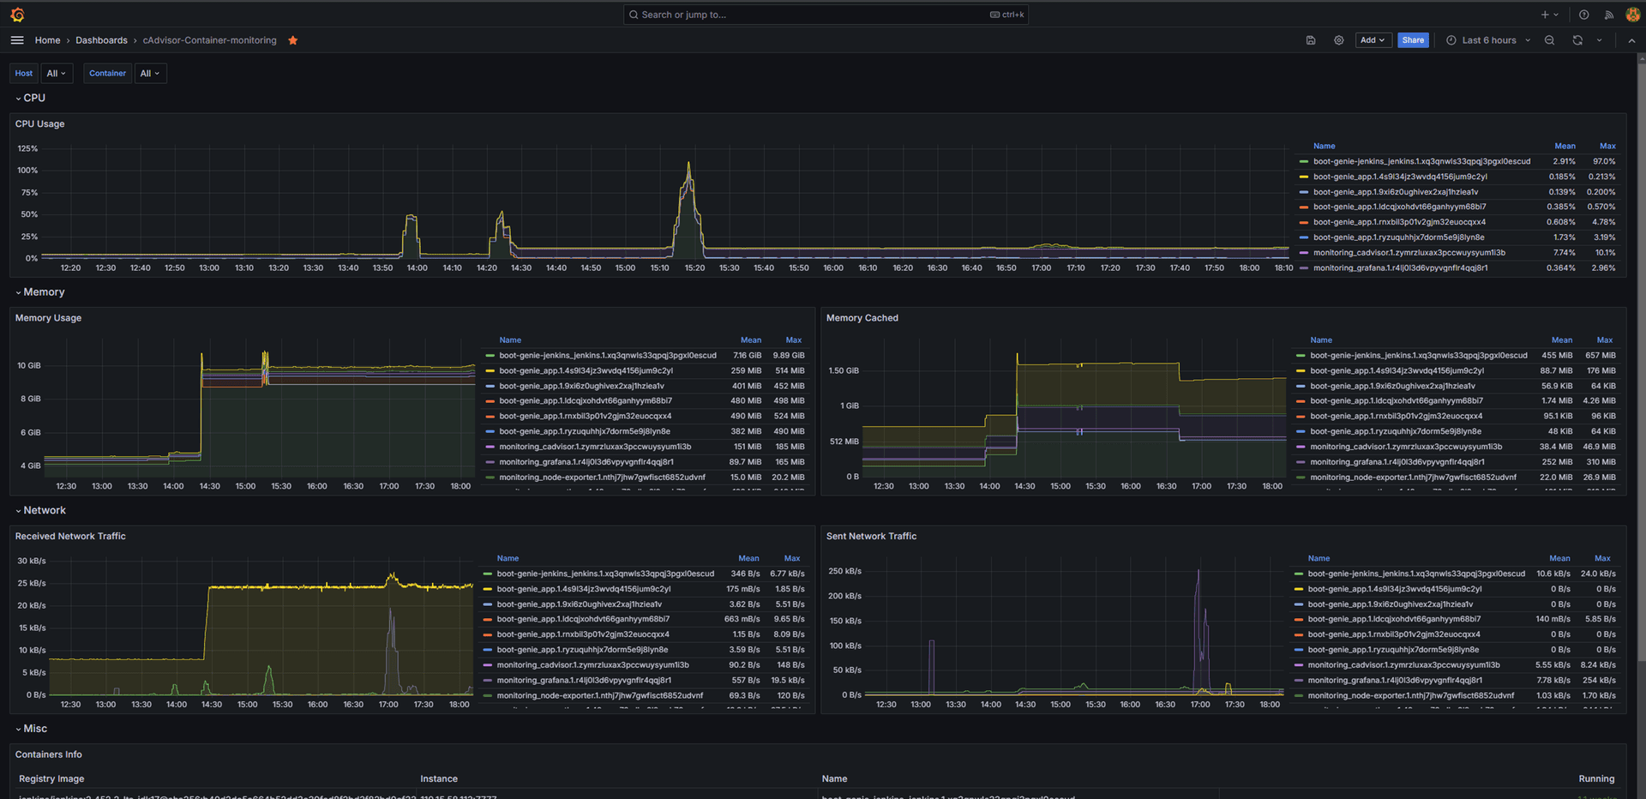Toggle monitoring_grafana series in CPU Usage legend
The height and width of the screenshot is (799, 1646).
coord(1400,268)
